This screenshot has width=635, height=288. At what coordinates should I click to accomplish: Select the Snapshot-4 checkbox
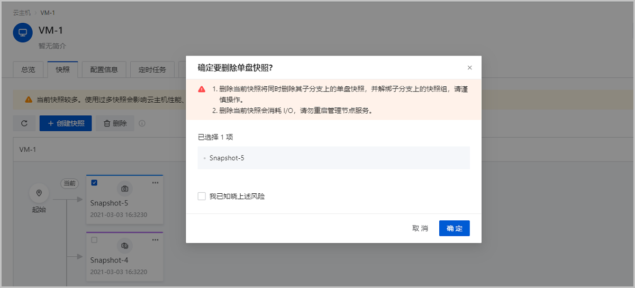coord(94,240)
